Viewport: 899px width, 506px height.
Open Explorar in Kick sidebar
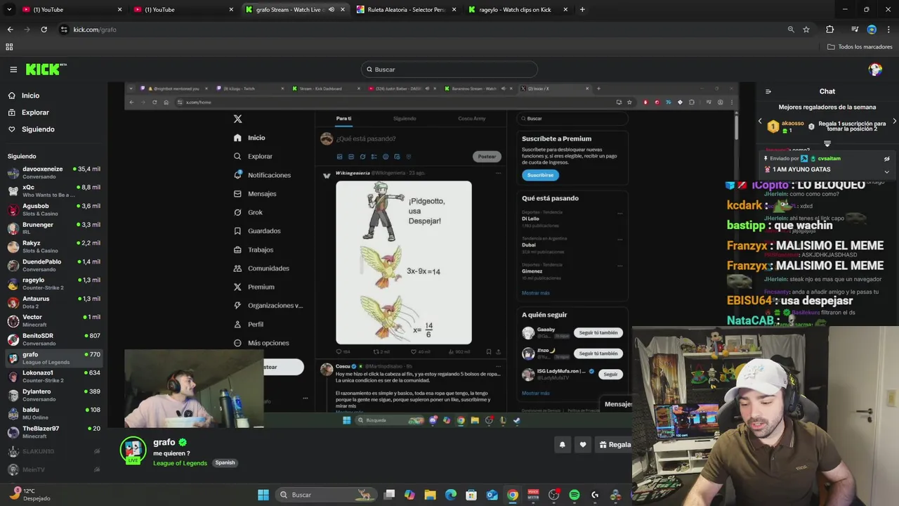pyautogui.click(x=35, y=112)
